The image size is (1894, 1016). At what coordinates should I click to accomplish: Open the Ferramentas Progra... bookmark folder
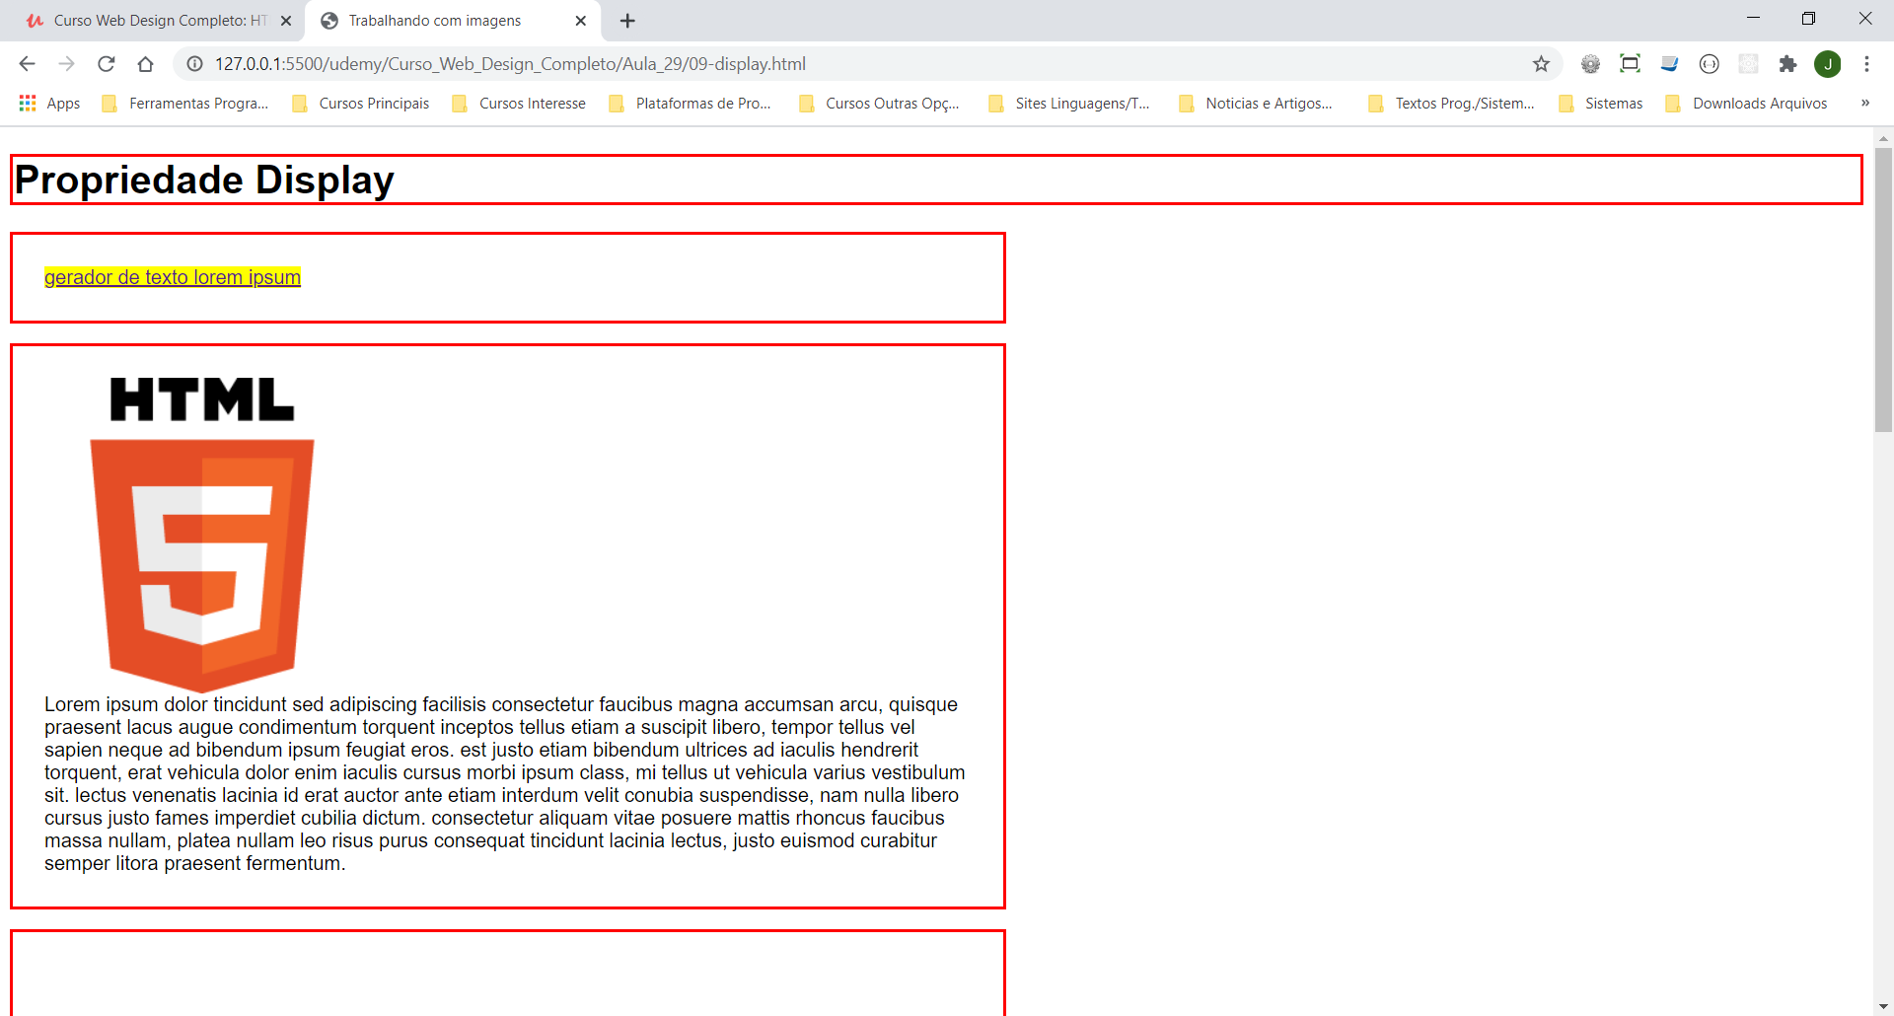coord(184,104)
